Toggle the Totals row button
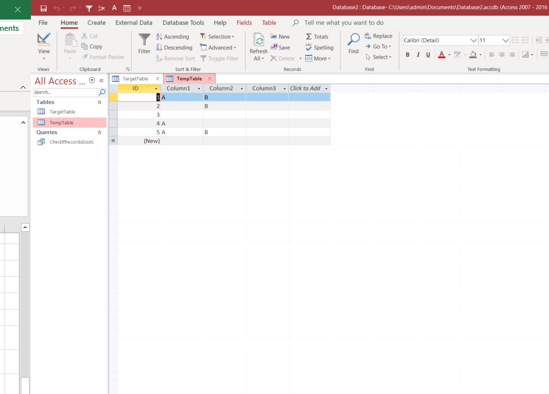 (317, 37)
